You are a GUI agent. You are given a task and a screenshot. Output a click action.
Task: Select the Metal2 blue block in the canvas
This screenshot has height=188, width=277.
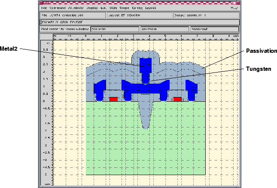tap(146, 64)
